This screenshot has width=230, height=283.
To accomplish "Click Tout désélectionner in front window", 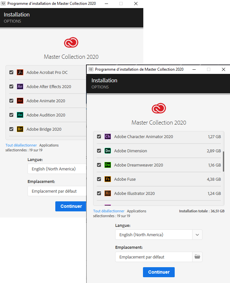I will tap(109, 211).
